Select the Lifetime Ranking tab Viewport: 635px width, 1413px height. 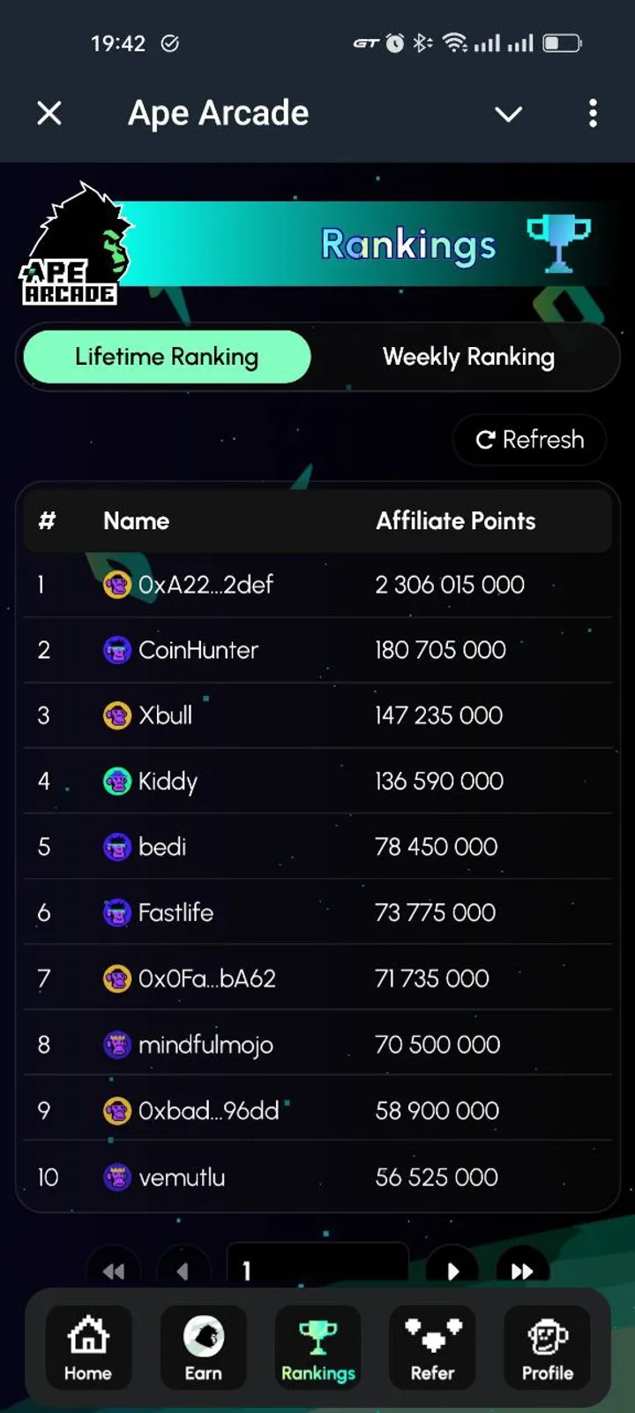coord(165,357)
